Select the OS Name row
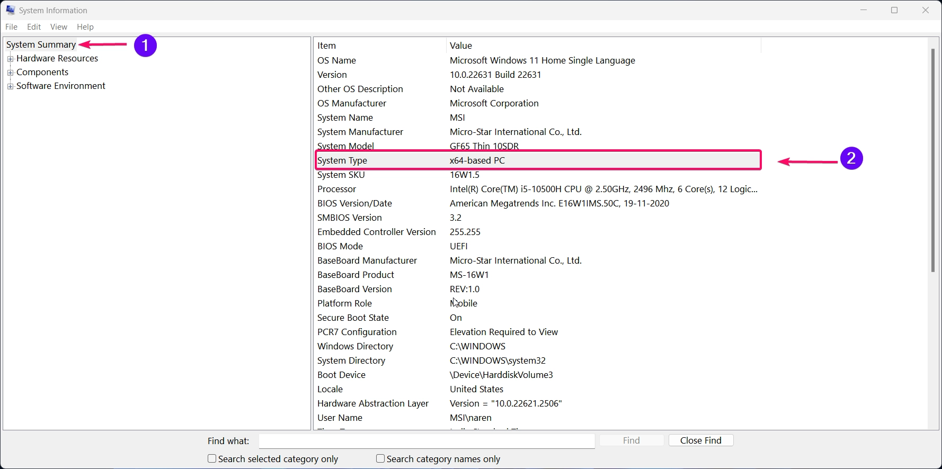The width and height of the screenshot is (942, 469). pos(538,60)
